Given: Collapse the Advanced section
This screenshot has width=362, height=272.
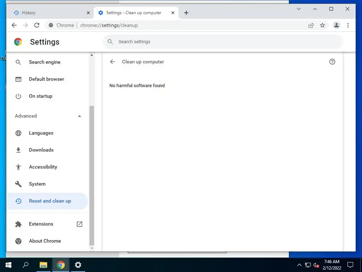Looking at the screenshot, I should (x=48, y=116).
